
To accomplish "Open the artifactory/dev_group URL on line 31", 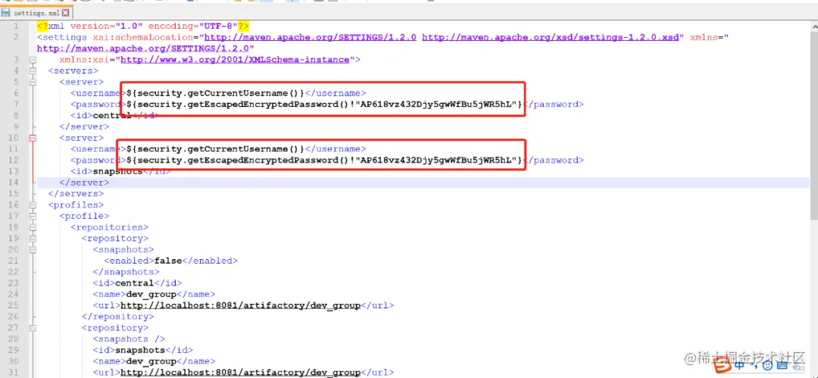I will coord(241,372).
